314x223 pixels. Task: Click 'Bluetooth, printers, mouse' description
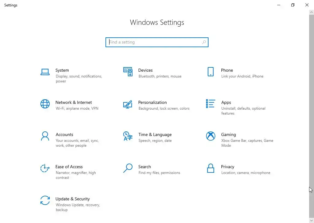pos(160,76)
